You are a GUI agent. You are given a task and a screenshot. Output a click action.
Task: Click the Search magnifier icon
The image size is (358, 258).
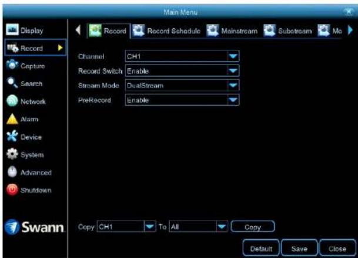[12, 83]
